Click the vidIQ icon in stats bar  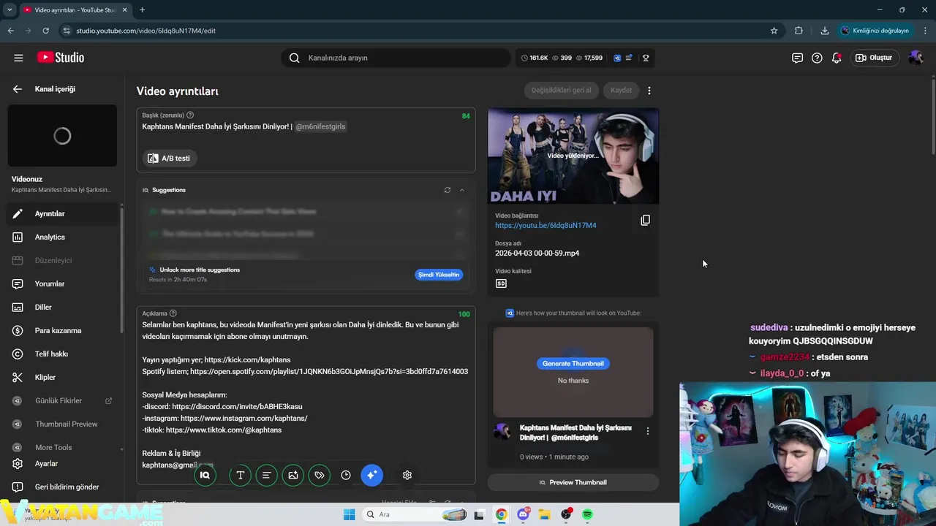pyautogui.click(x=618, y=58)
